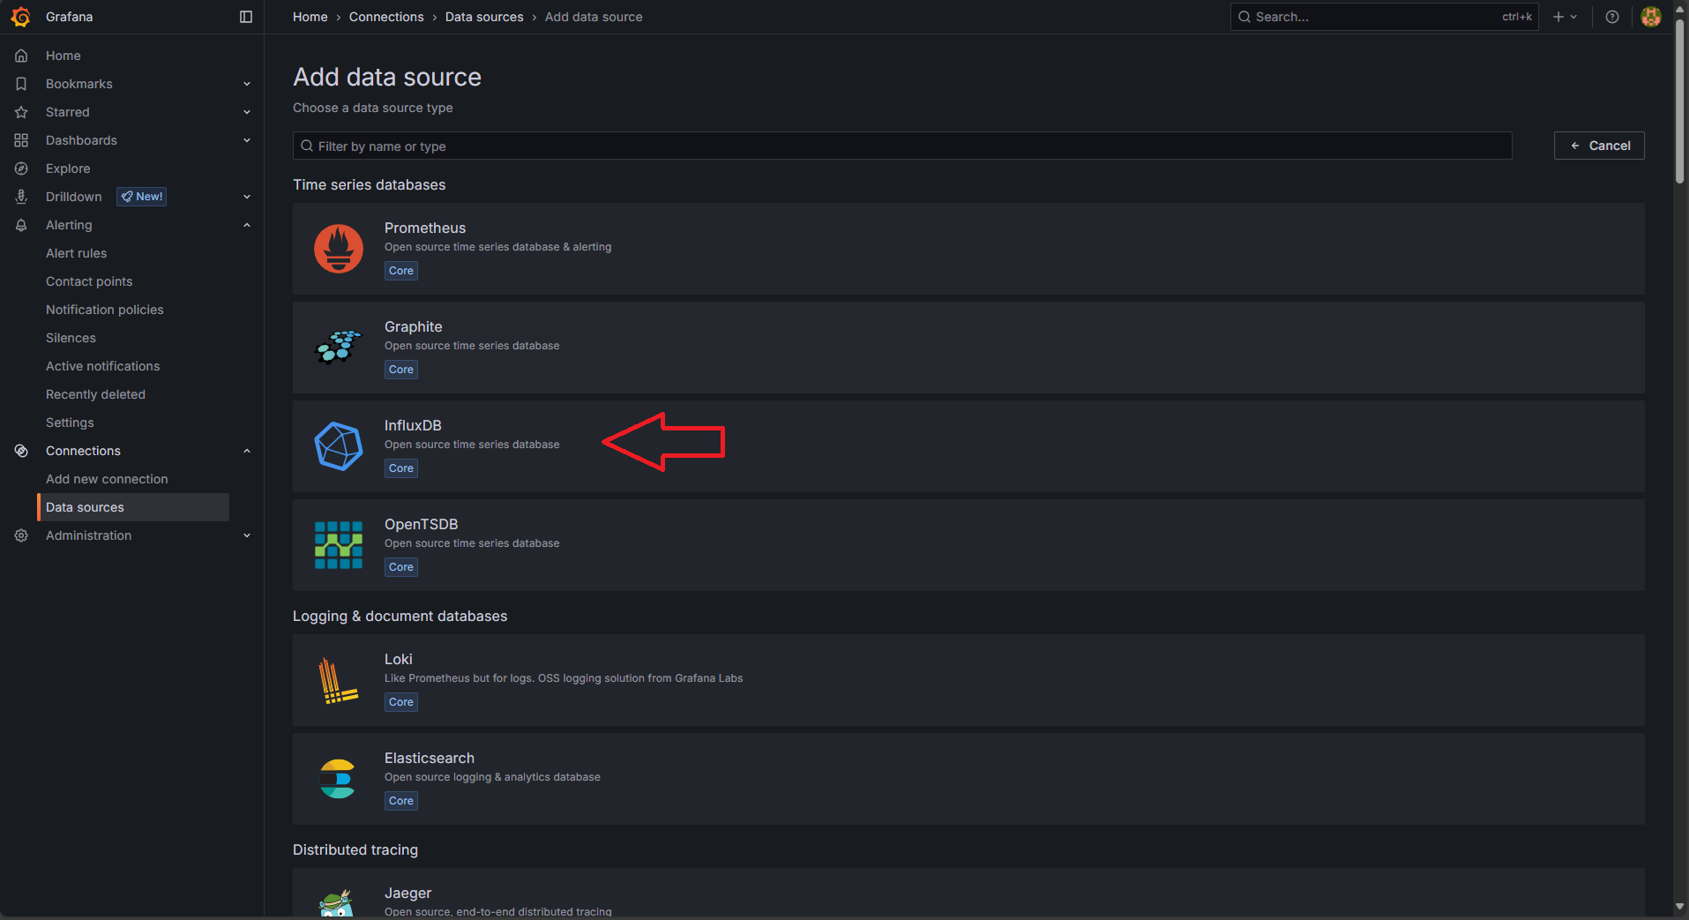The height and width of the screenshot is (920, 1689).
Task: Click the vertical page scrollbar thumb
Action: pyautogui.click(x=1680, y=101)
